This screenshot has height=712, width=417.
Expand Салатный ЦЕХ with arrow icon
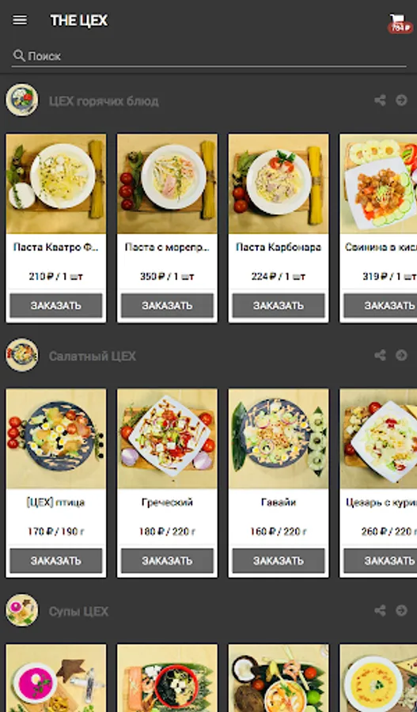click(401, 355)
